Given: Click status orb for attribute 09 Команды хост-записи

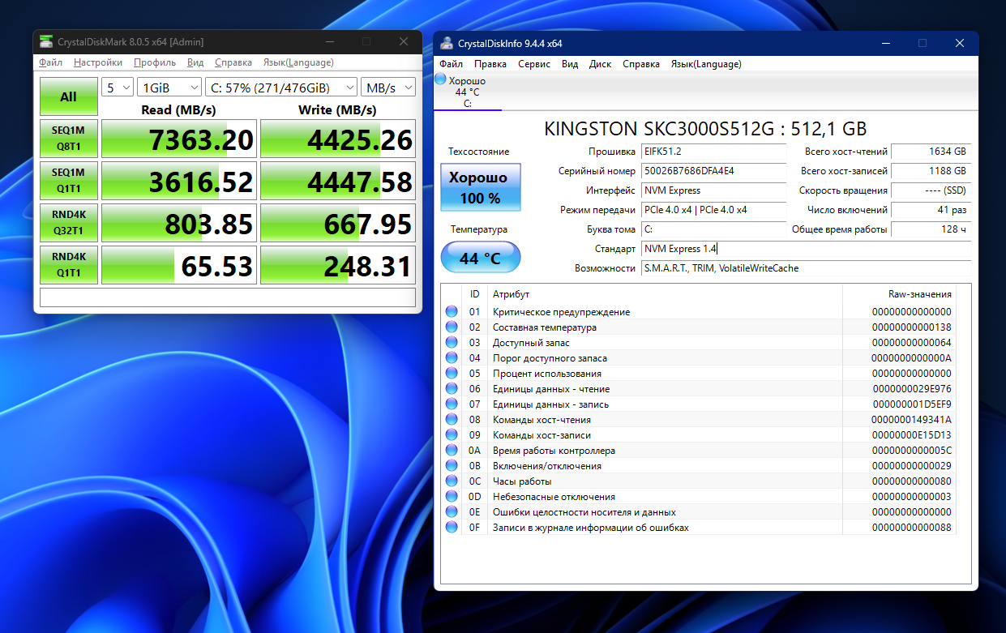Looking at the screenshot, I should click(x=452, y=435).
